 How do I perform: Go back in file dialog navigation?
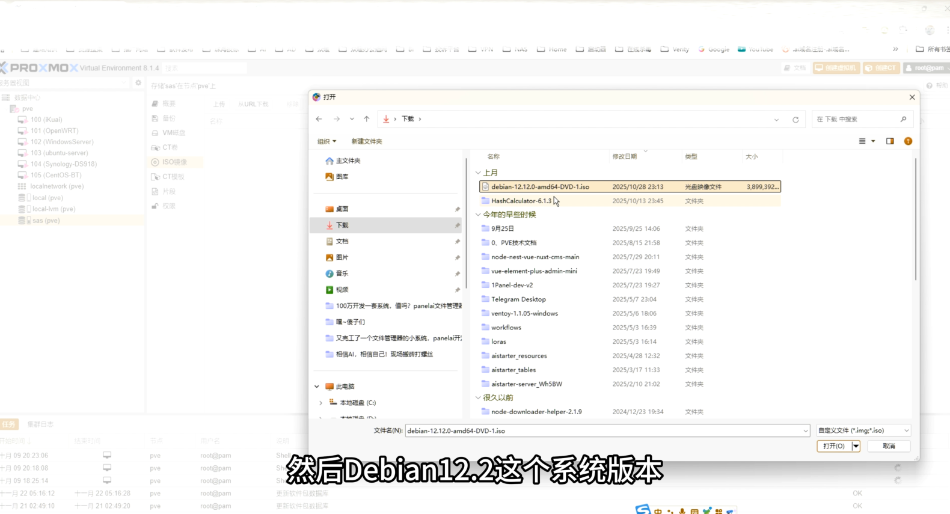coord(319,119)
